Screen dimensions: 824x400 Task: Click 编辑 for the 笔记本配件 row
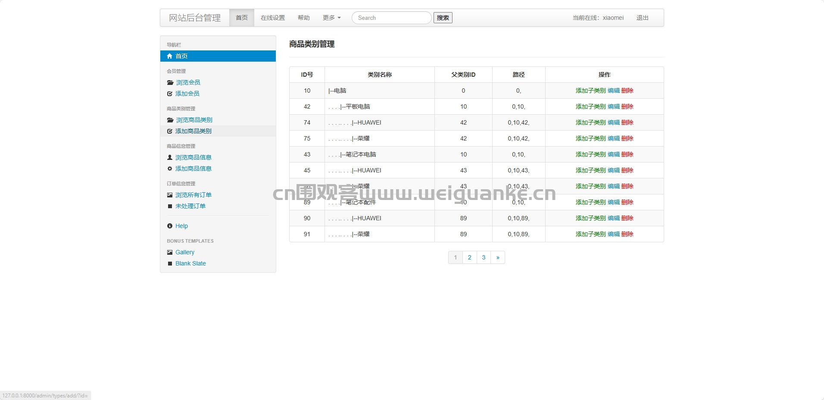[614, 202]
